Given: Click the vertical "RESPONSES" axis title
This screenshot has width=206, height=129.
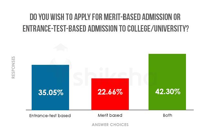Looking at the screenshot, I should 13,68.
